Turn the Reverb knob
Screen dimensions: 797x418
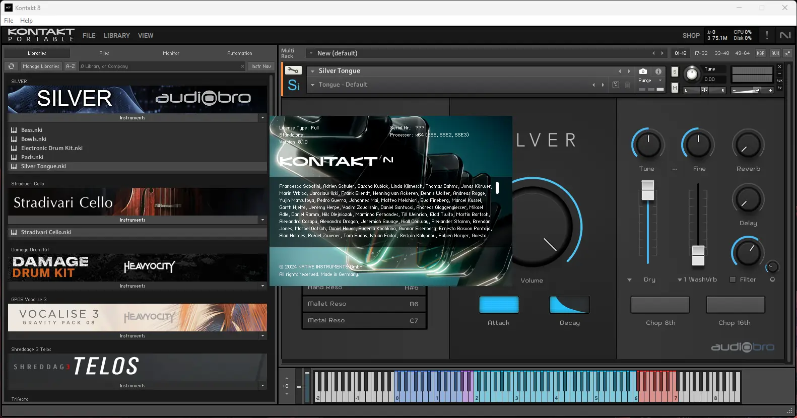(748, 146)
